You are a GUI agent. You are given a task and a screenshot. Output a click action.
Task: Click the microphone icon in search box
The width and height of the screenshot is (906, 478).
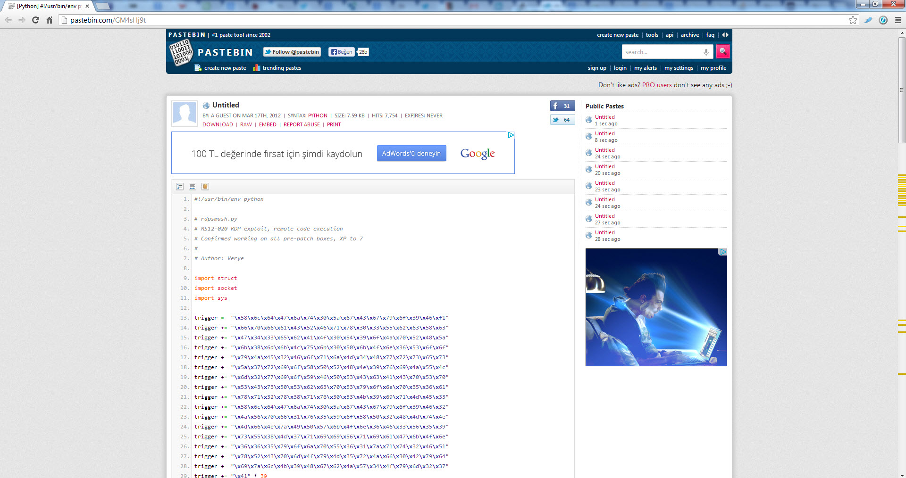pos(706,52)
